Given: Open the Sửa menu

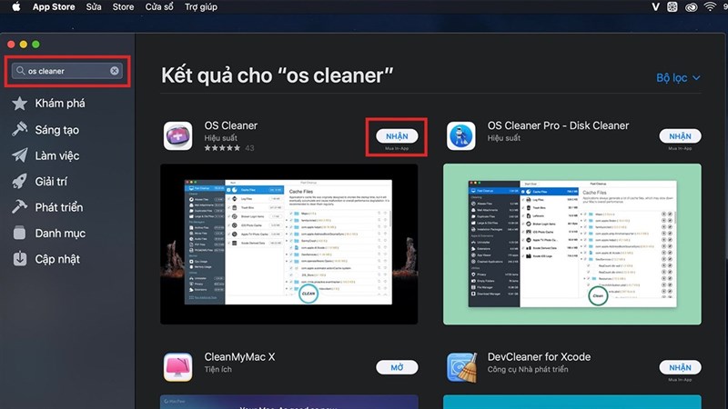Looking at the screenshot, I should (x=94, y=7).
